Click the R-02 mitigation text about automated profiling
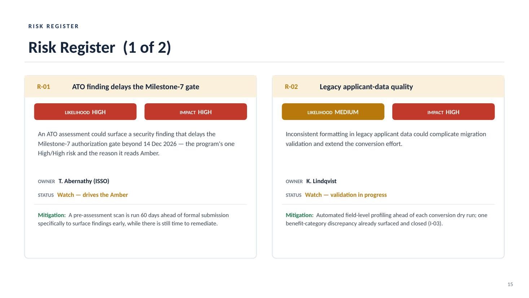The image size is (529, 298). (x=386, y=219)
